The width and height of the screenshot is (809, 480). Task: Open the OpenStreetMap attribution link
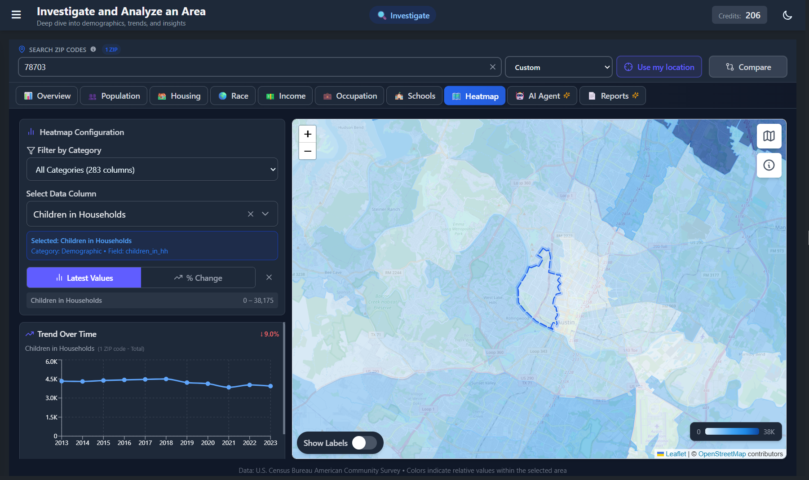(x=722, y=454)
